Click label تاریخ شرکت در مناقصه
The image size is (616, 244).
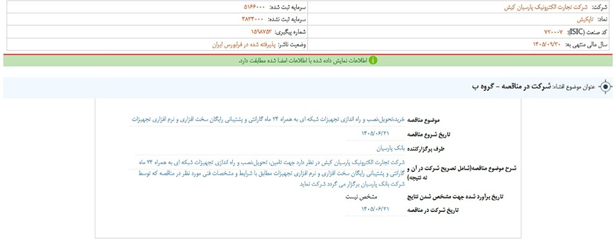pyautogui.click(x=433, y=211)
